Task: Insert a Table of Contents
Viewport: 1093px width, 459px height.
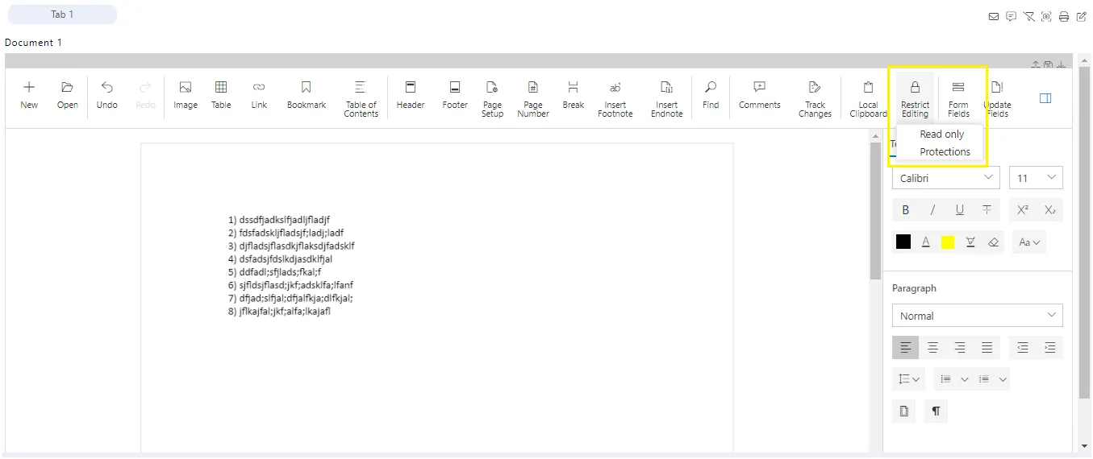Action: click(361, 98)
